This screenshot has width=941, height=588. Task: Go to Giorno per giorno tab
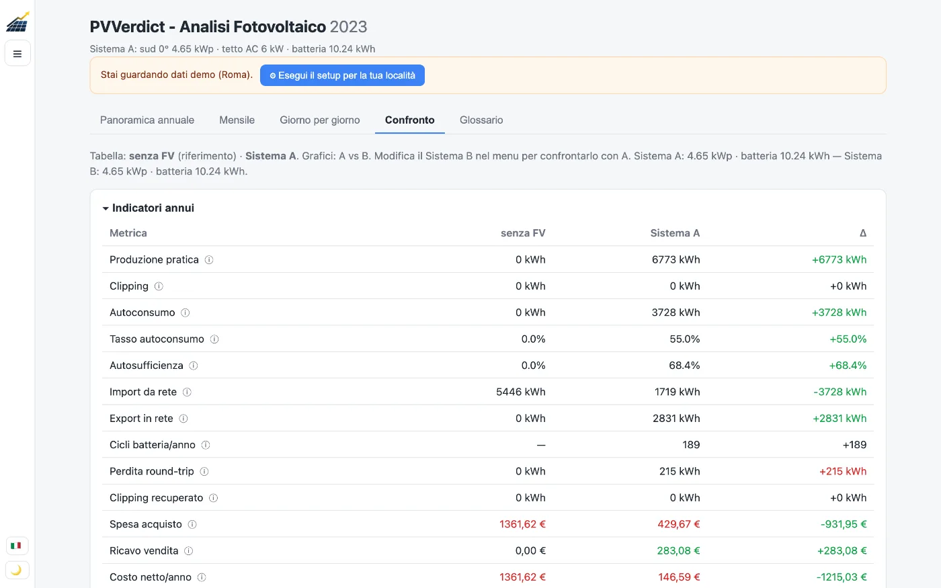coord(320,120)
